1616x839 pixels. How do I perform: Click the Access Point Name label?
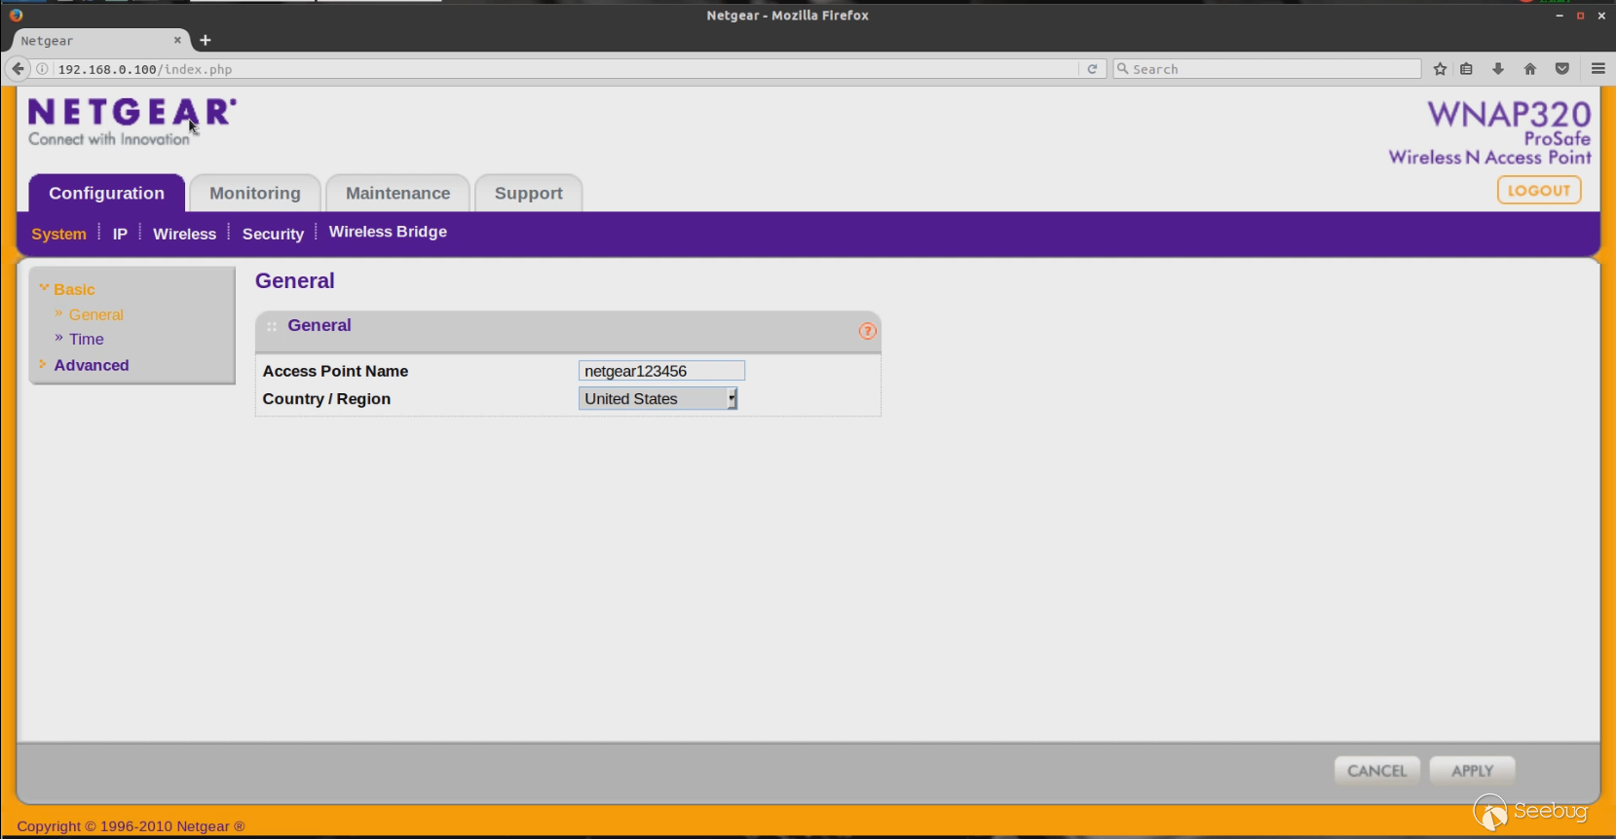point(335,371)
